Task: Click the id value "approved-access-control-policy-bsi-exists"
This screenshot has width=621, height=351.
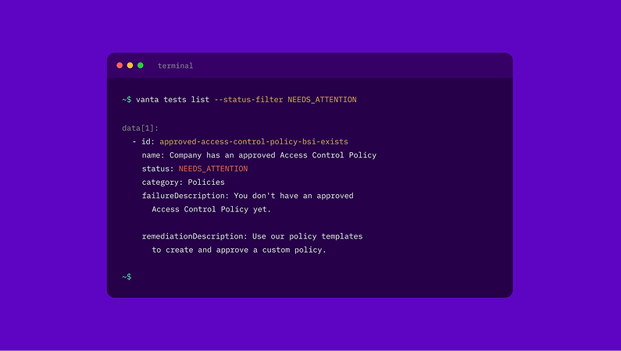Action: coord(254,141)
